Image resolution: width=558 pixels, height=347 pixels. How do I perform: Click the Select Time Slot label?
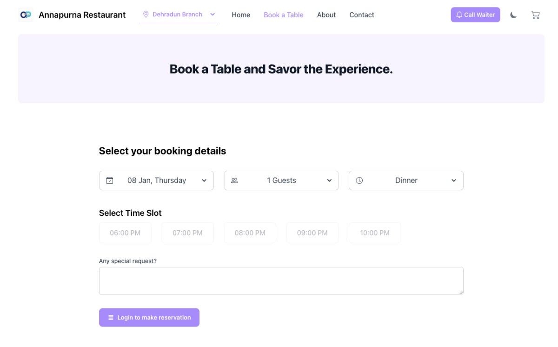click(130, 213)
